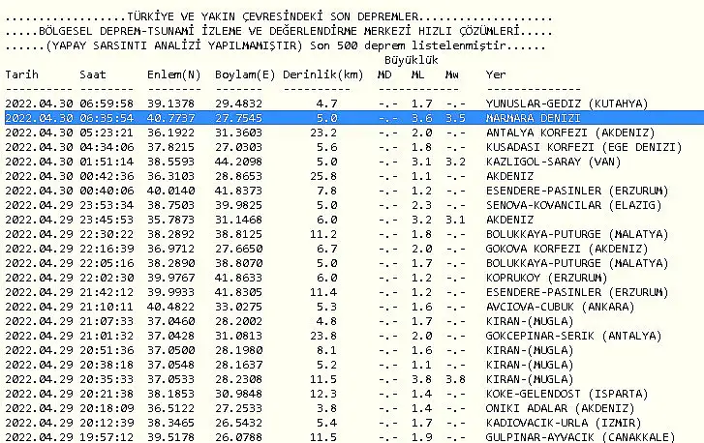This screenshot has width=704, height=443.
Task: Click the YUNUSLAR-GEDIZ (KUTAHYA) location text
Action: (x=567, y=104)
